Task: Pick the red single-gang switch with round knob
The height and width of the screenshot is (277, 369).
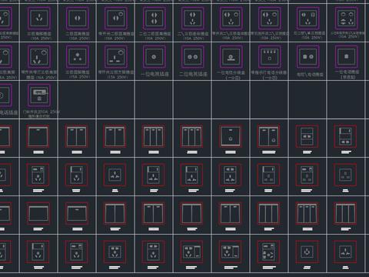Action: click(231, 136)
